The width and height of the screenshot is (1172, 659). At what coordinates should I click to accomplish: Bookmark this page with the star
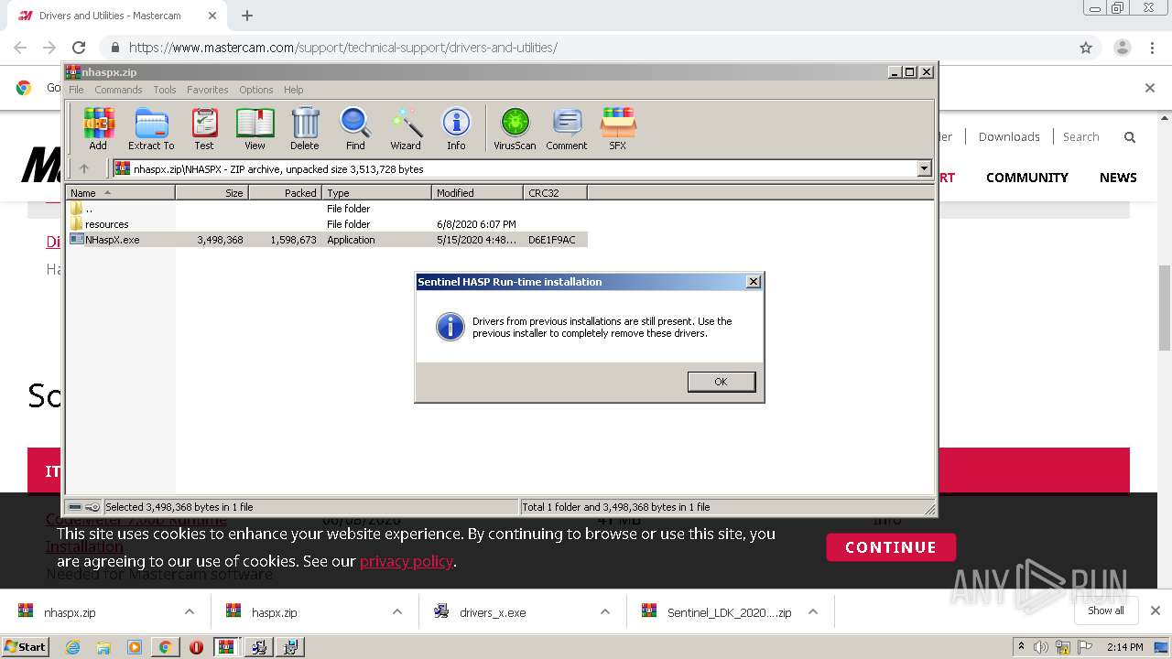point(1086,48)
